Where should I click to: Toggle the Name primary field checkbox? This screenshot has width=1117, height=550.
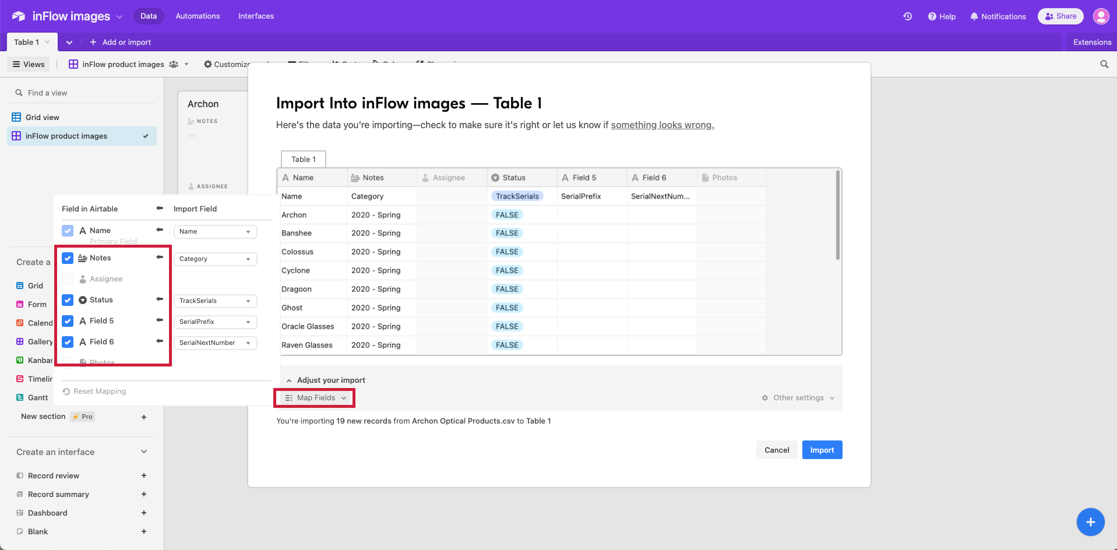click(68, 231)
